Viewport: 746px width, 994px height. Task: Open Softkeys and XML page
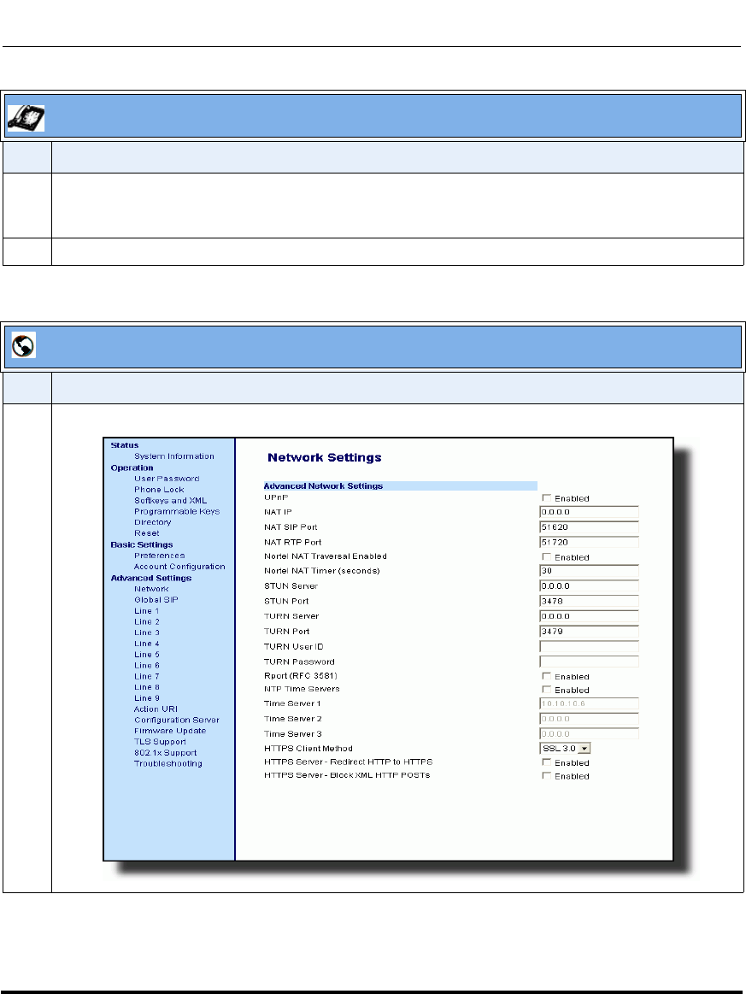(x=171, y=501)
